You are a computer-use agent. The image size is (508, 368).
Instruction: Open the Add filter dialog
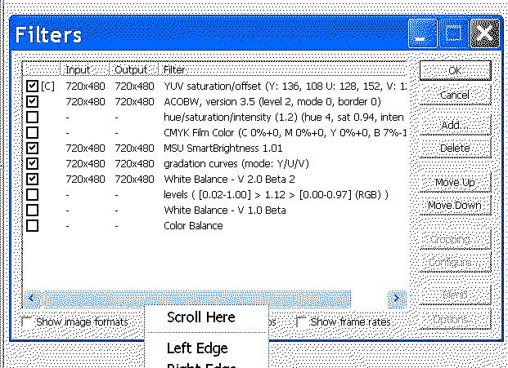[455, 125]
